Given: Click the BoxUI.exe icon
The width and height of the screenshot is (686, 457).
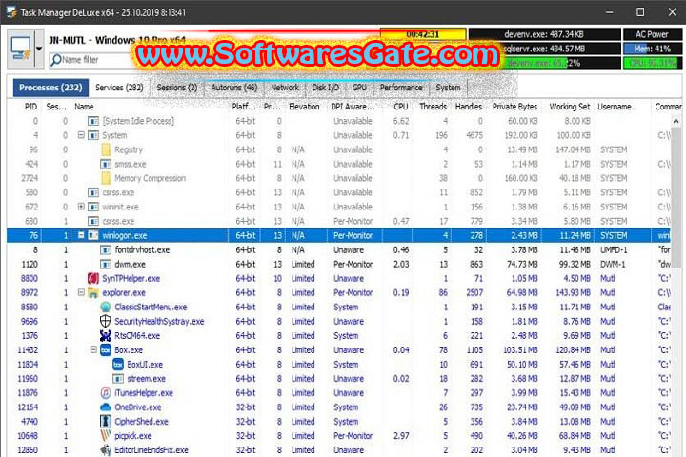Looking at the screenshot, I should (x=118, y=365).
